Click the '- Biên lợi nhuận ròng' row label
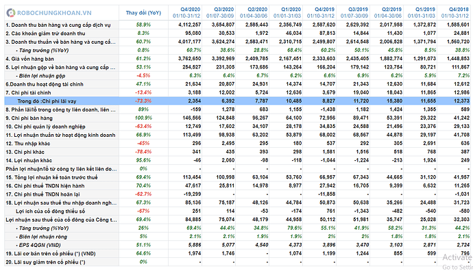The height and width of the screenshot is (273, 473). pos(41,237)
